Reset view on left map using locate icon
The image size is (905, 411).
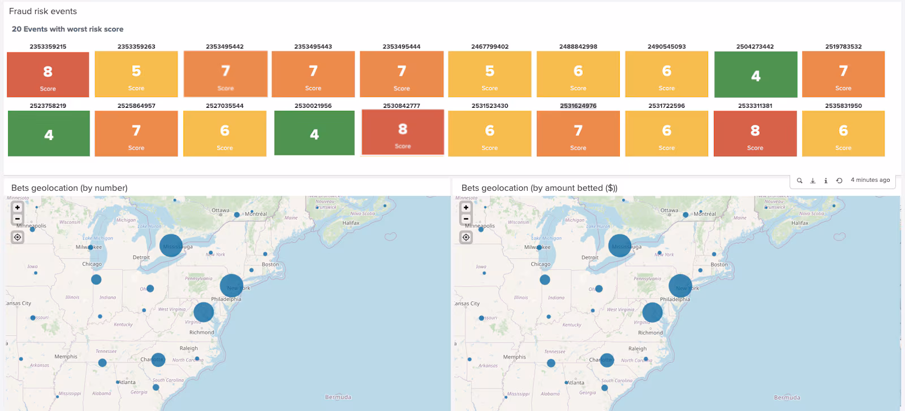(18, 237)
